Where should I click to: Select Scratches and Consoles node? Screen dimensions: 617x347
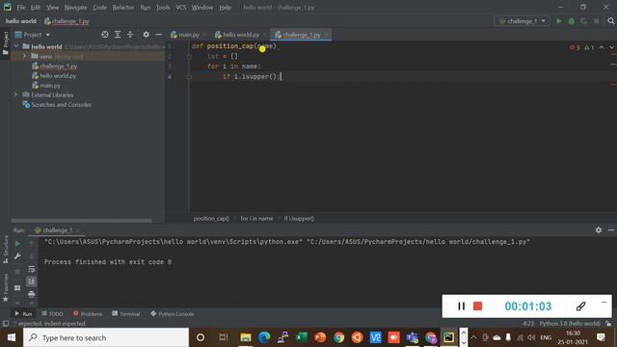click(x=61, y=105)
